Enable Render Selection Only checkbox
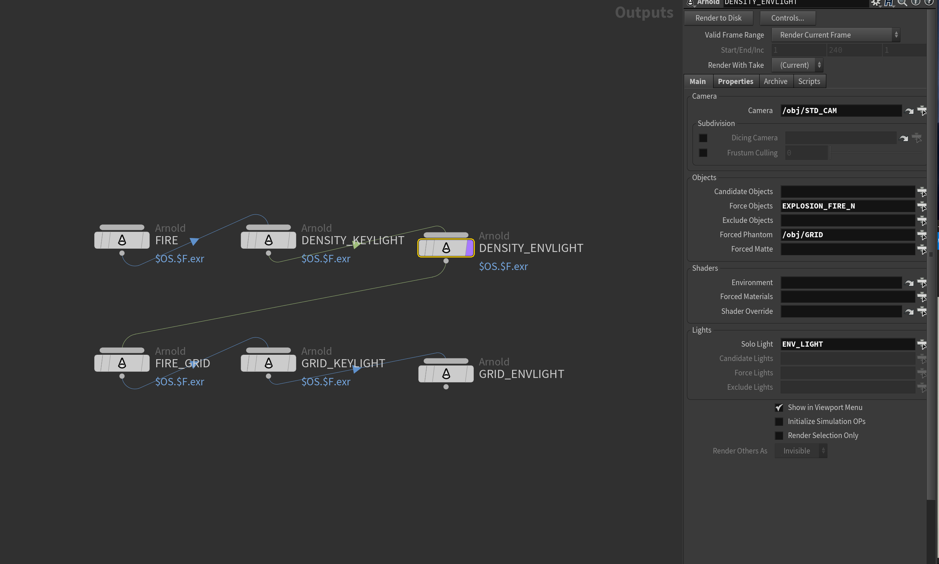The image size is (939, 564). (779, 435)
